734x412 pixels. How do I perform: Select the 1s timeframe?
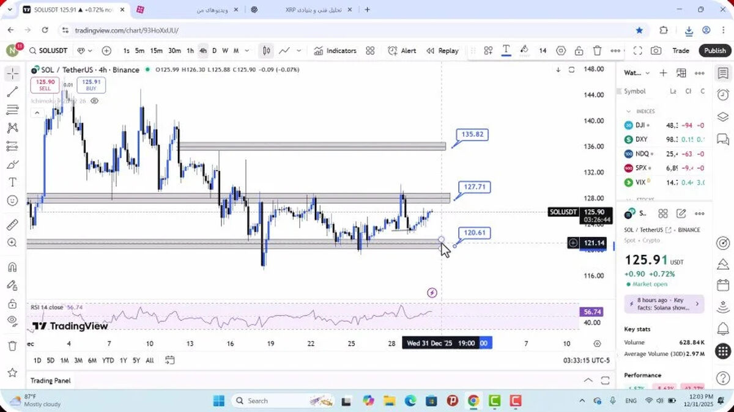pos(126,51)
